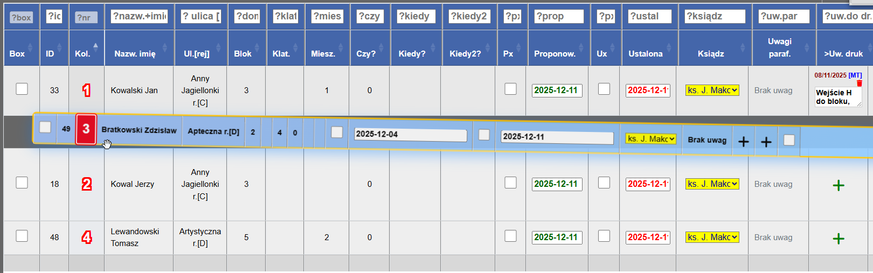Toggle the Px checkbox in Kowal Jerzy row
The height and width of the screenshot is (273, 873).
[510, 183]
